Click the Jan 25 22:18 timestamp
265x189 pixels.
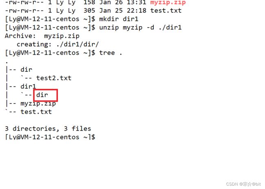[x=123, y=11]
